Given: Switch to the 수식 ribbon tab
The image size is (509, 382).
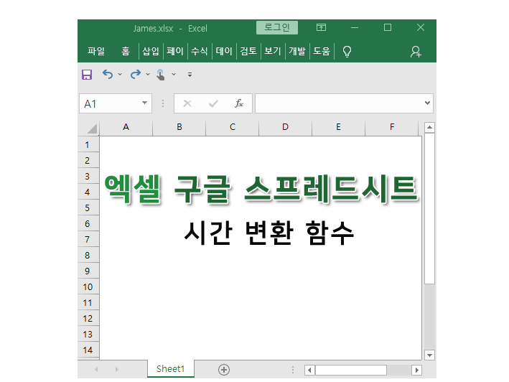Looking at the screenshot, I should tap(200, 51).
